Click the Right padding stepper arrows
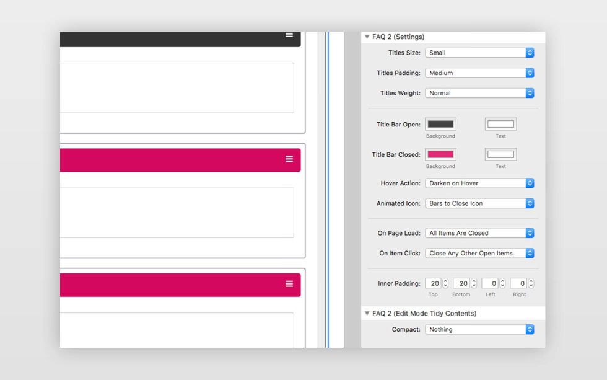 tap(531, 283)
